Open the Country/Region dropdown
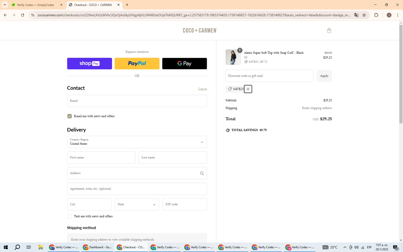403x252 pixels. tap(137, 142)
